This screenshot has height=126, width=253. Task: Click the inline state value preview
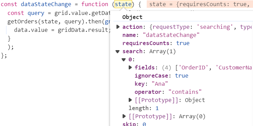(200, 4)
